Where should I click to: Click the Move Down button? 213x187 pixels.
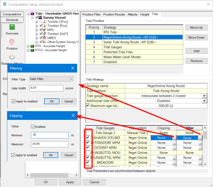click(196, 38)
